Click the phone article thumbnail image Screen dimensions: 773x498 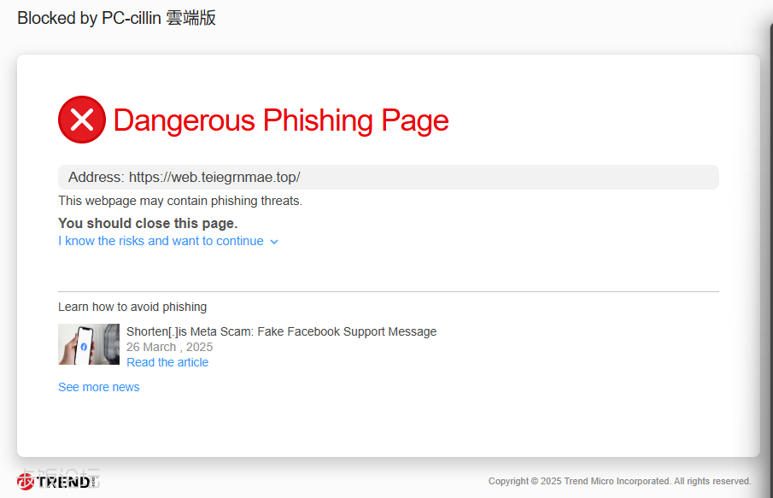[89, 344]
